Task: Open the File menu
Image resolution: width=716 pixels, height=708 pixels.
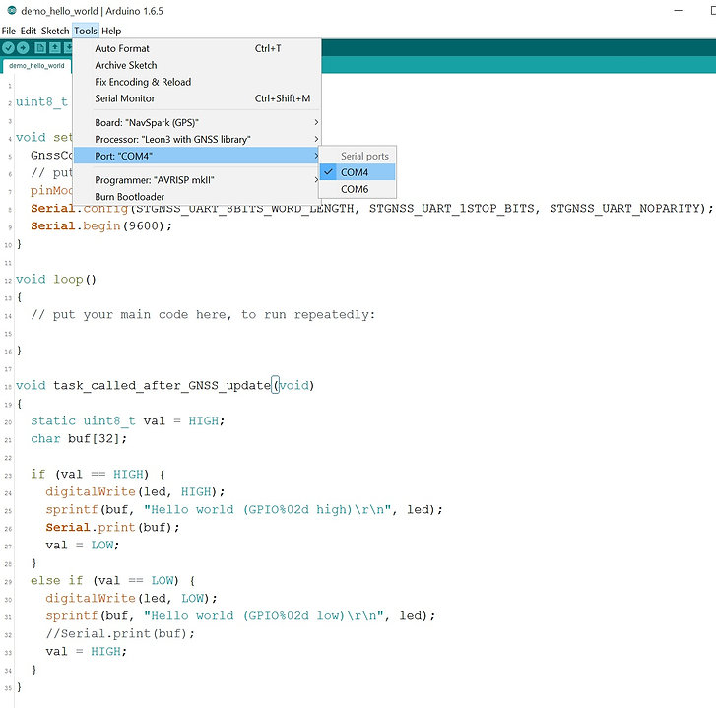Action: tap(9, 31)
